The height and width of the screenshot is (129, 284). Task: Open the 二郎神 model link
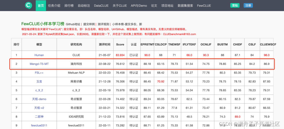(x=39, y=117)
